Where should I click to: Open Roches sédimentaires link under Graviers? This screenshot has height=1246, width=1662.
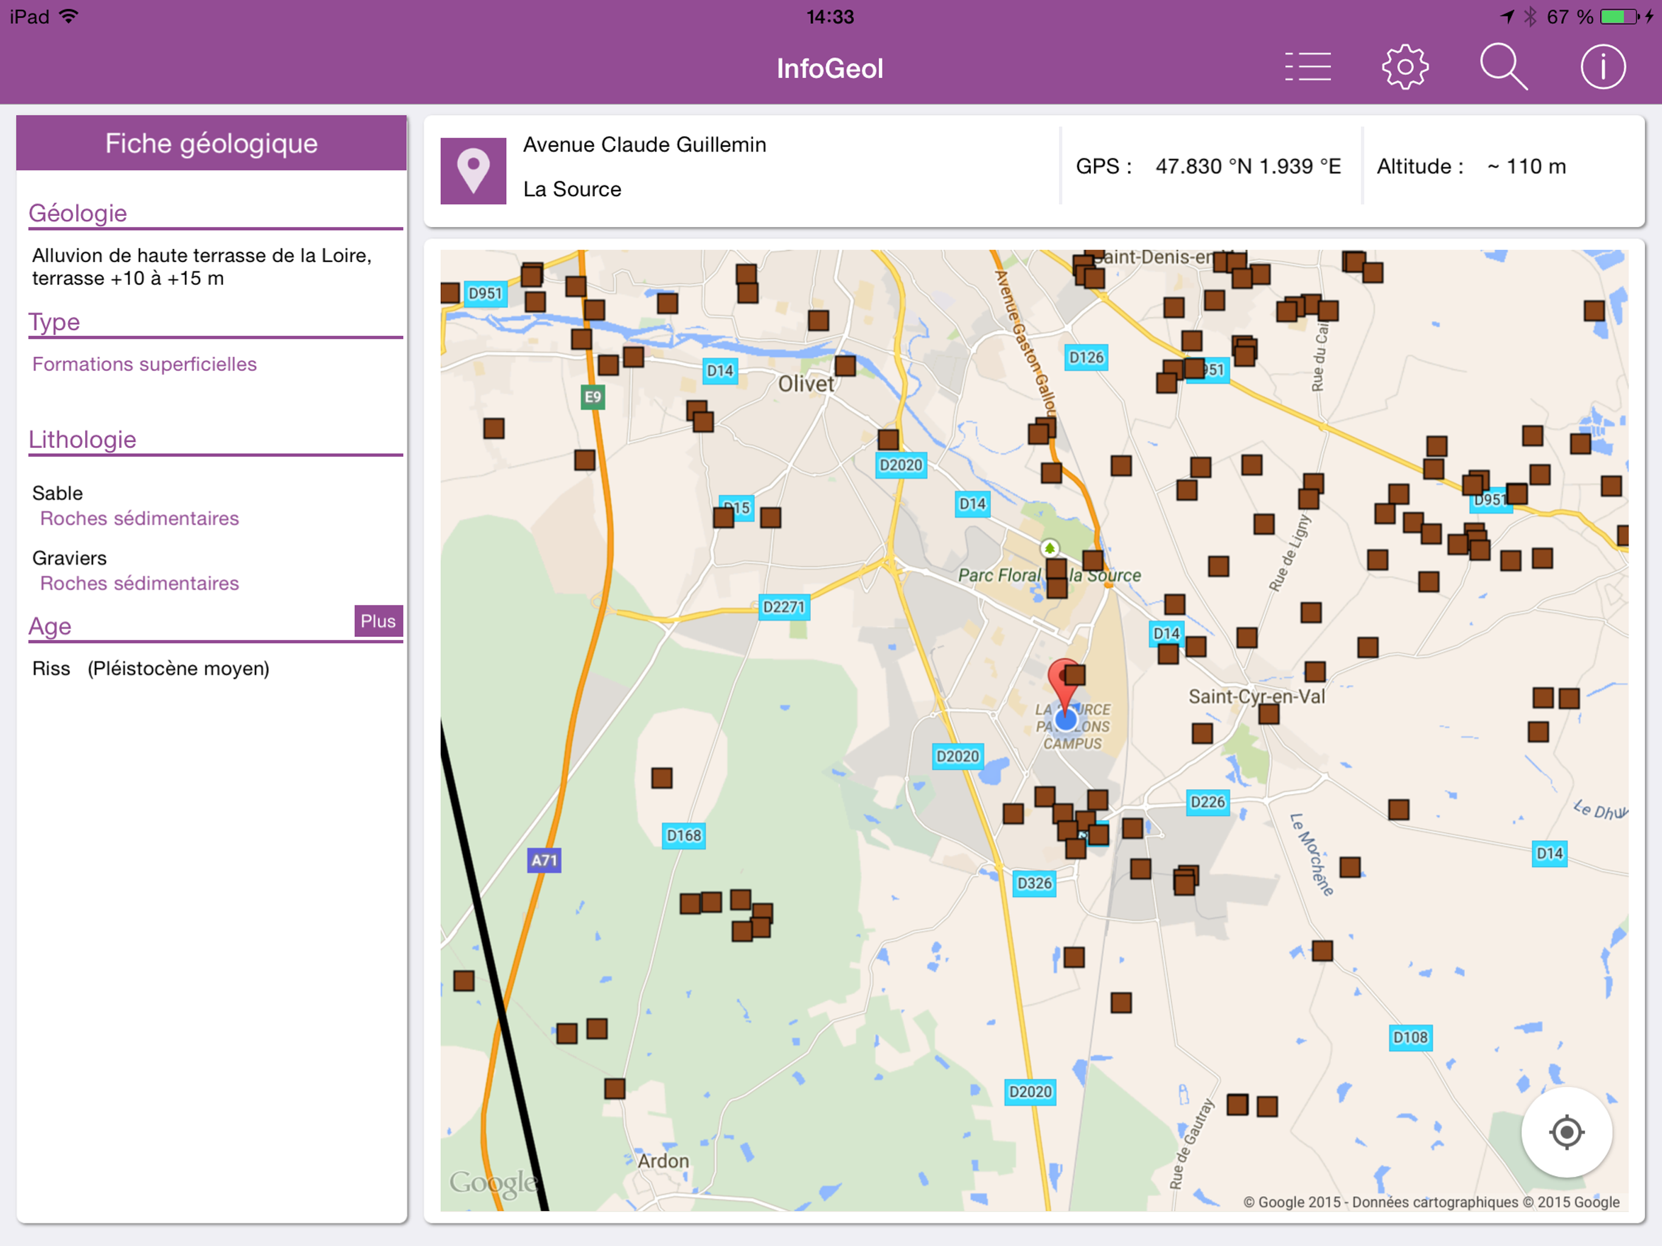[x=139, y=583]
